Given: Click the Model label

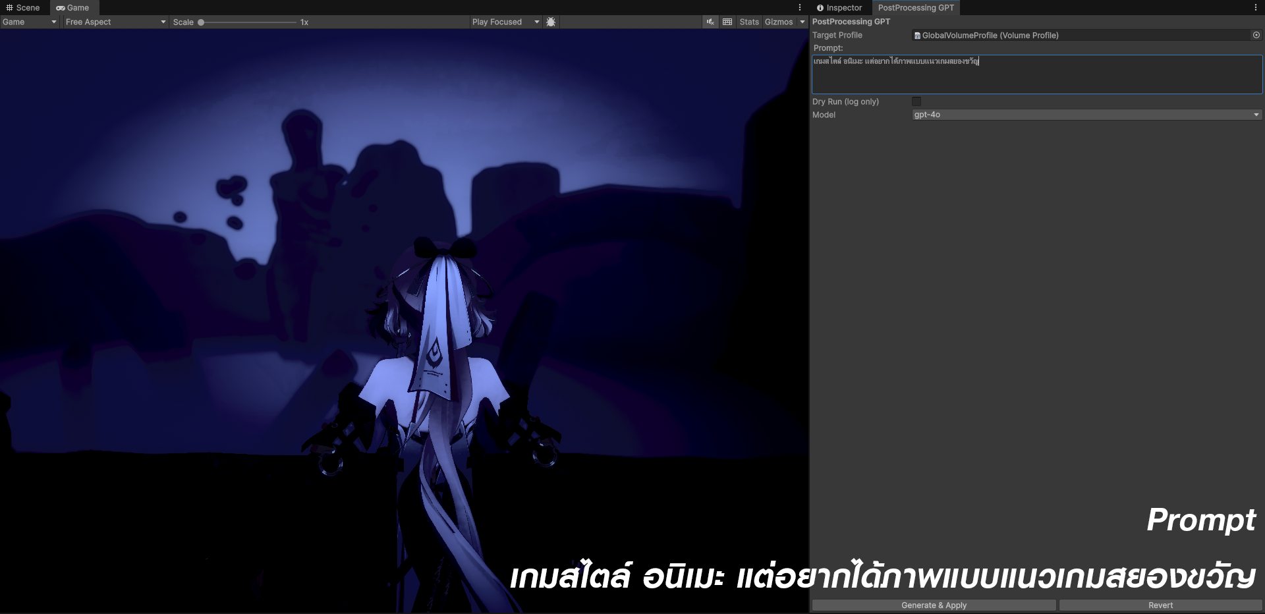Looking at the screenshot, I should coord(824,115).
